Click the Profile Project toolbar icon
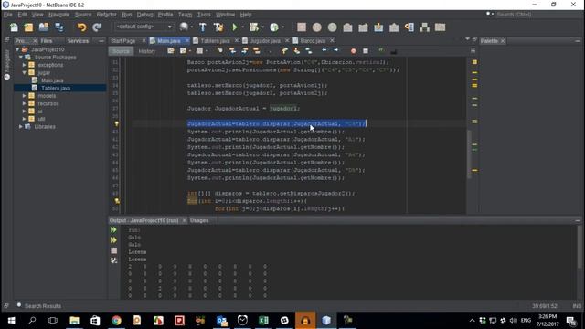 pos(274,27)
